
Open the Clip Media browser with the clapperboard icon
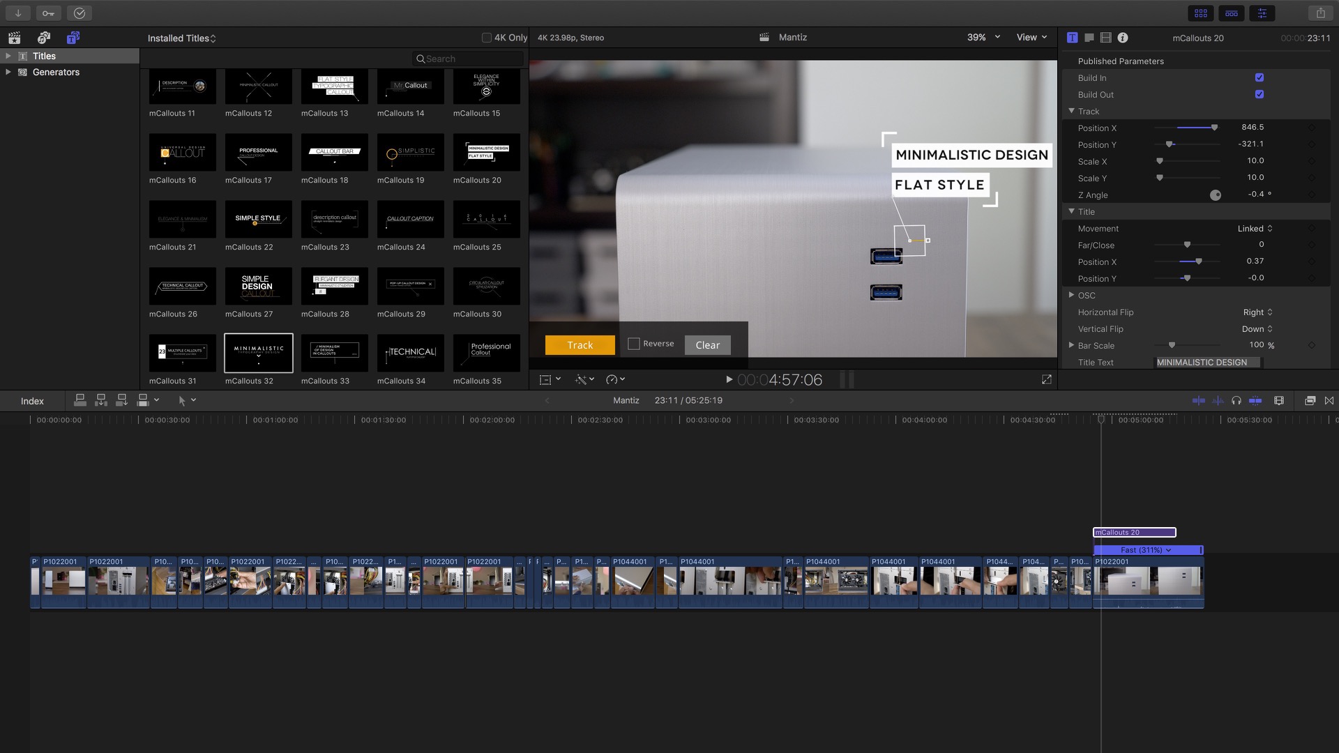pos(14,38)
